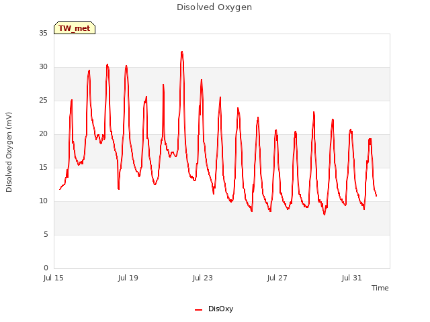Click the 5 y-axis tick label

(46, 235)
